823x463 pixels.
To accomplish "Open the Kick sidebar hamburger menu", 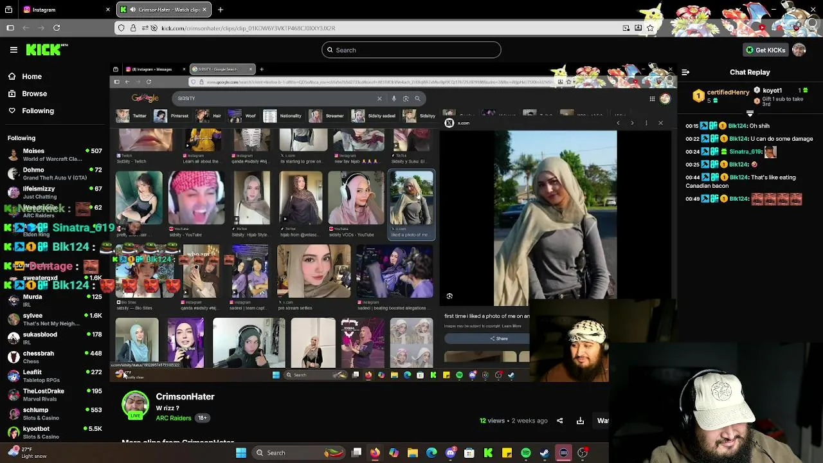I will coord(14,50).
